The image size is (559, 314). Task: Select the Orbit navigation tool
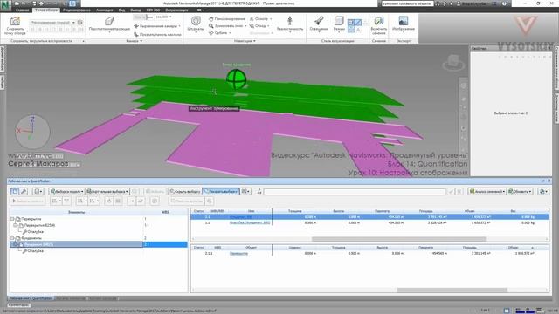(219, 33)
